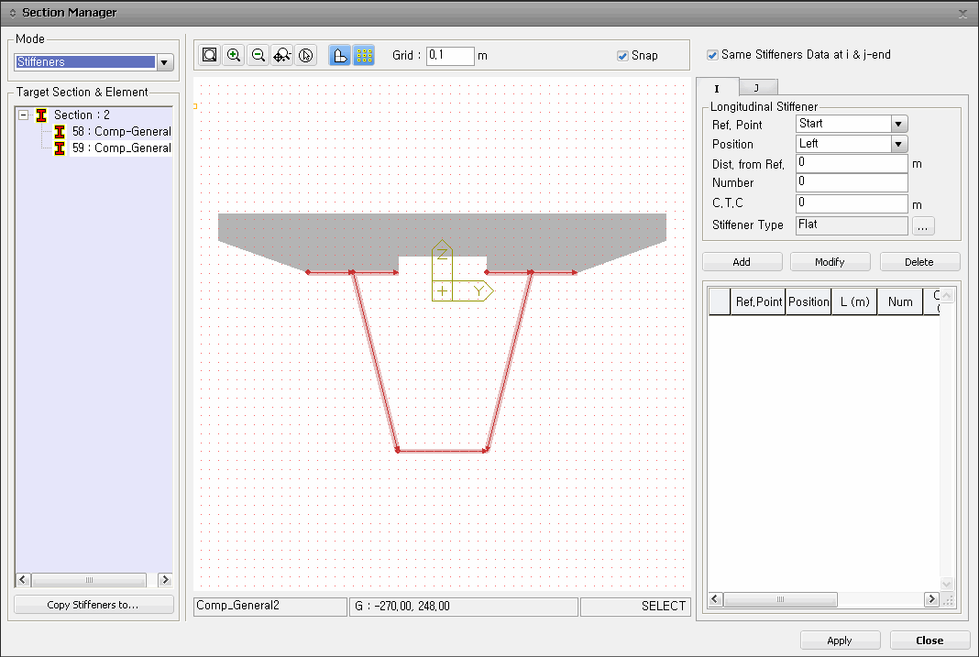Click the Pan view icon

pyautogui.click(x=281, y=55)
